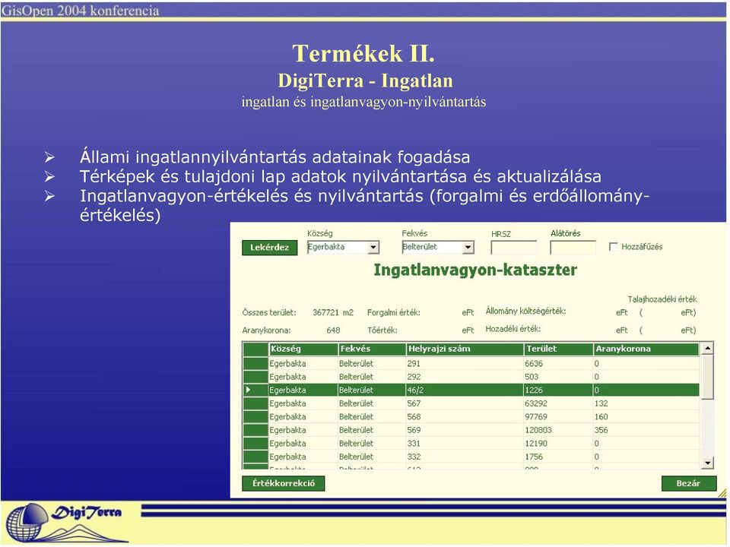730x547 pixels.
Task: Select row with Helyrajzi szám 568
Action: [x=471, y=417]
